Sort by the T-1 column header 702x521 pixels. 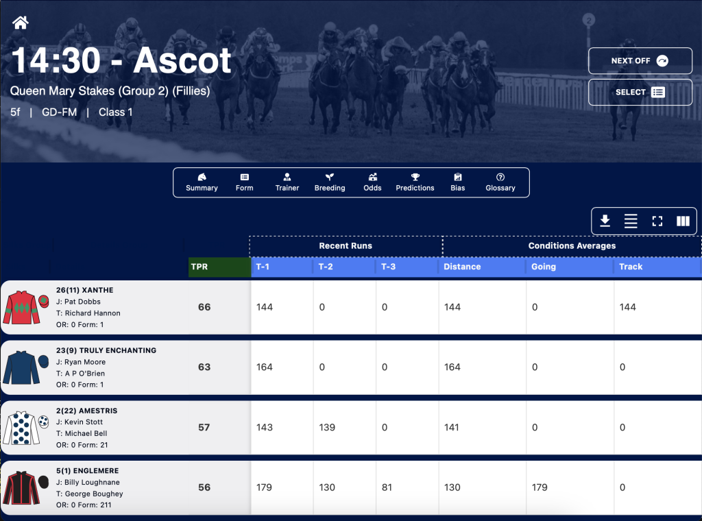(x=282, y=267)
